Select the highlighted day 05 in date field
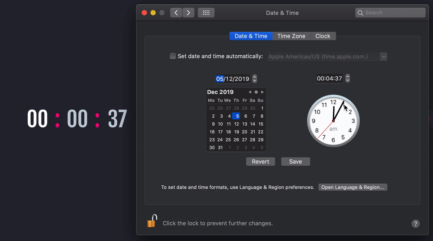433x241 pixels. coord(220,79)
